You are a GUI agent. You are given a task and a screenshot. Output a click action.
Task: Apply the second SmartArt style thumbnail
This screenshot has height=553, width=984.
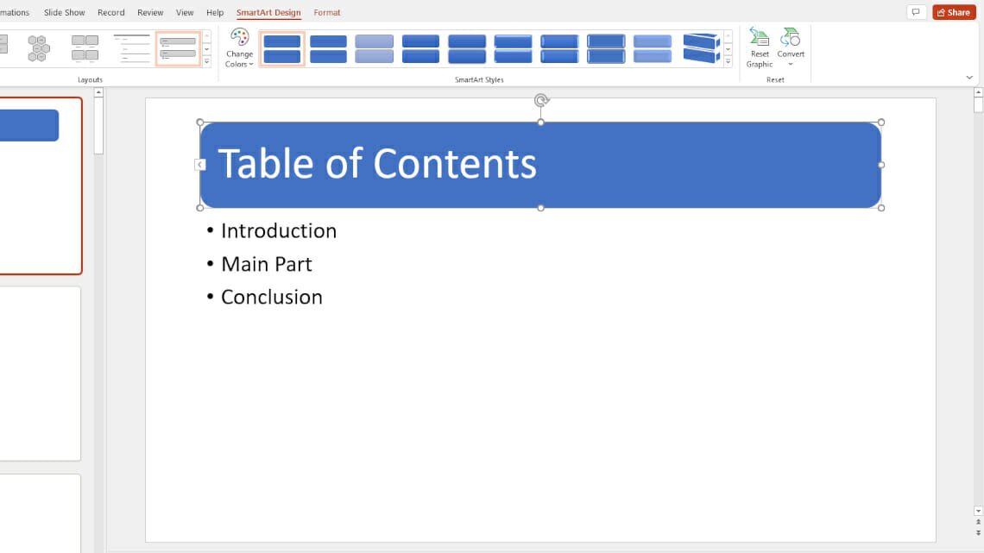coord(328,48)
